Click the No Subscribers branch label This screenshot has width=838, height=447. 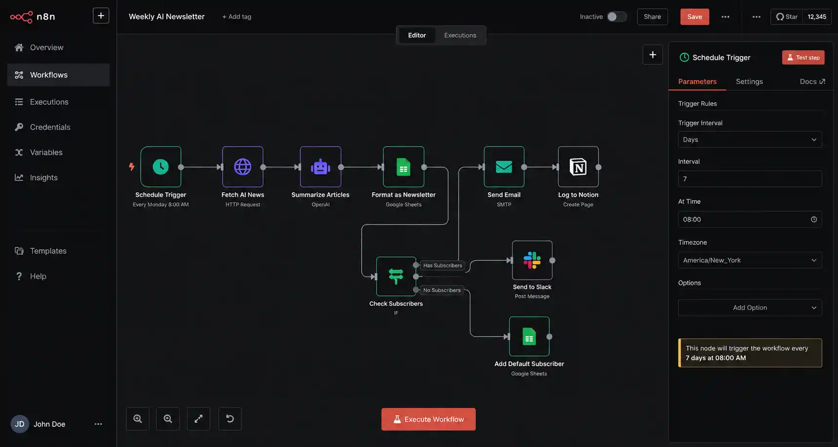click(x=442, y=290)
